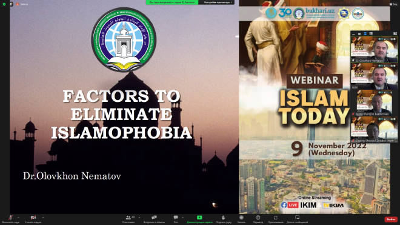
Task: Select the second speaker video thumbnail
Action: tap(374, 76)
